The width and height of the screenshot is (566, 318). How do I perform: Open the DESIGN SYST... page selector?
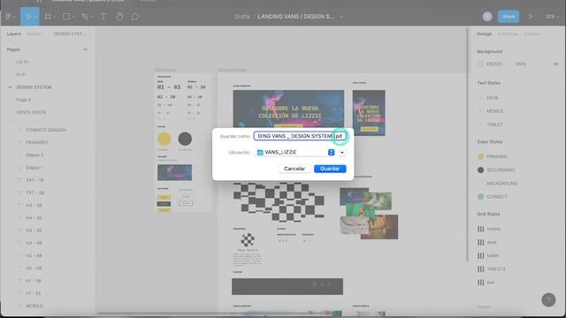[x=73, y=34]
